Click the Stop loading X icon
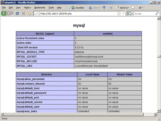This screenshot has width=161, height=121. click(23, 13)
